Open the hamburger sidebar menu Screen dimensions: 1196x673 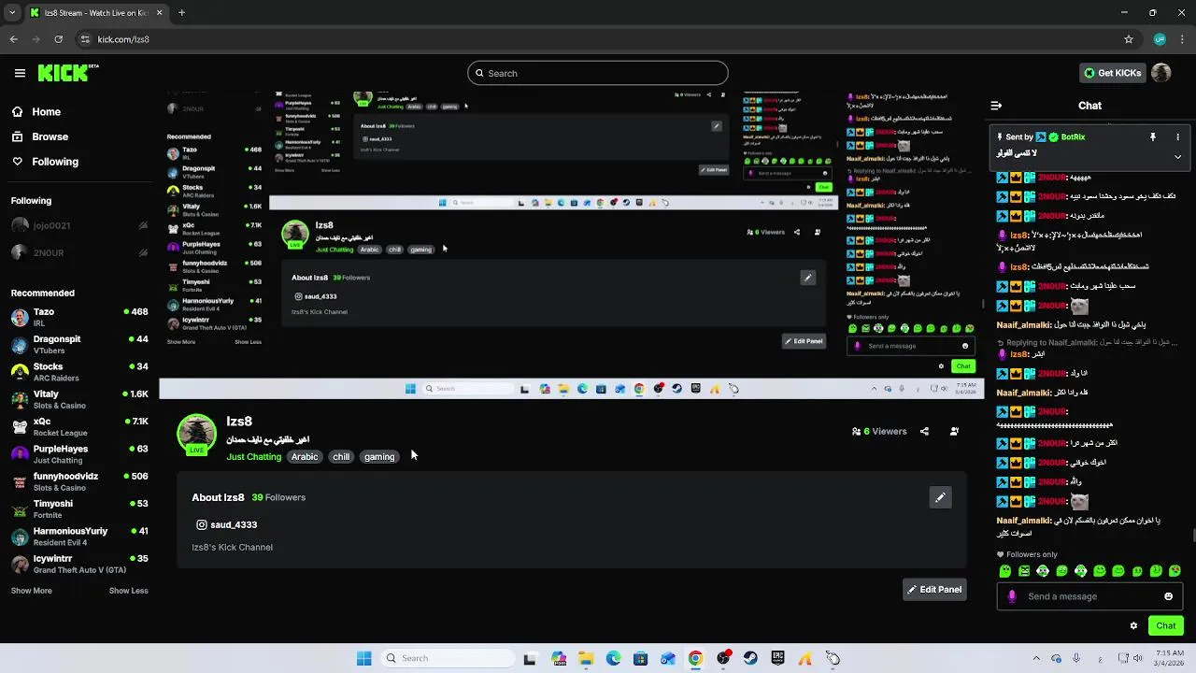click(20, 73)
